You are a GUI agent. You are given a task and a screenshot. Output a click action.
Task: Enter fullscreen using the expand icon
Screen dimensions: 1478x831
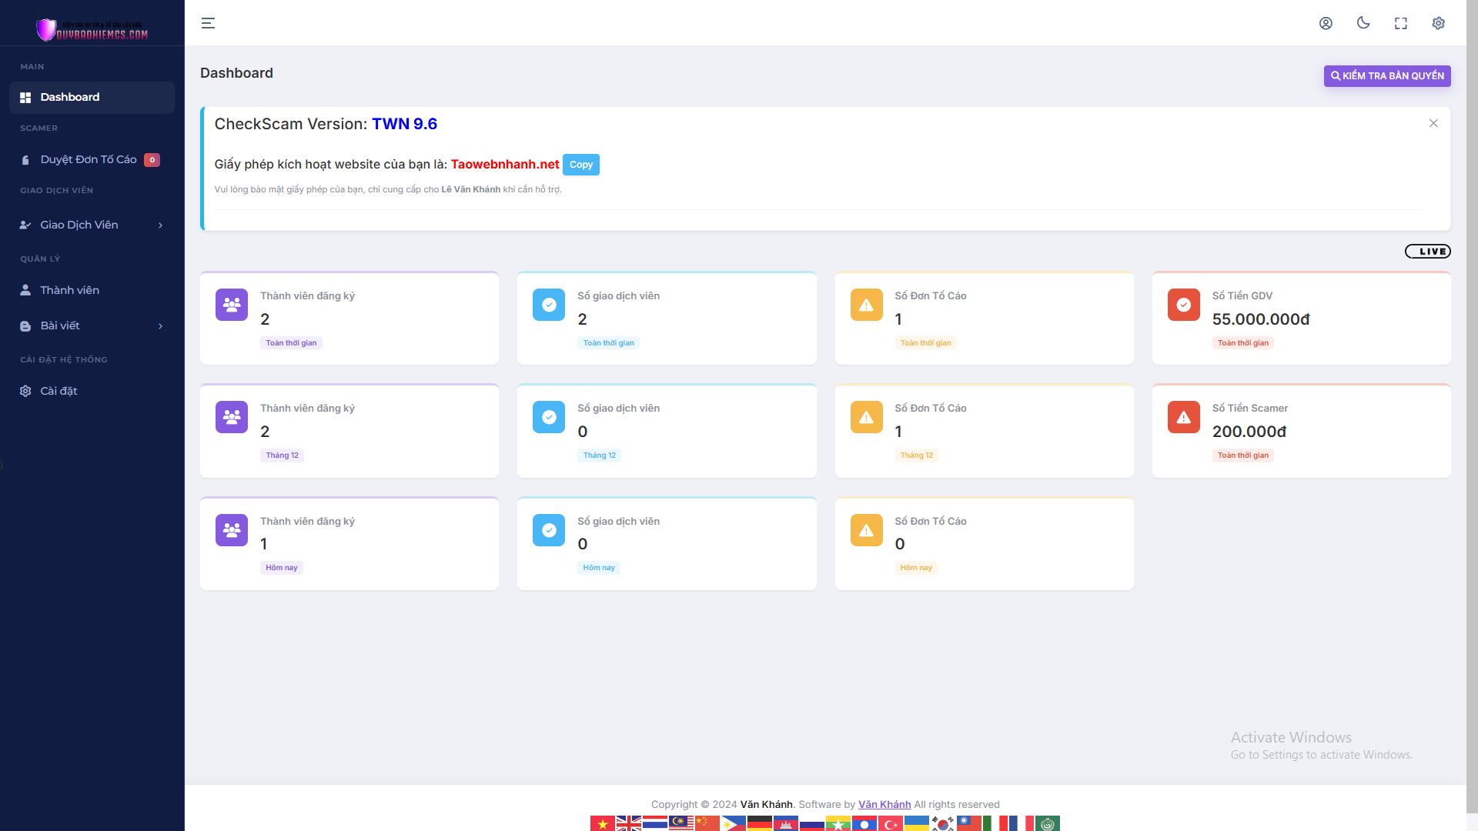tap(1401, 23)
